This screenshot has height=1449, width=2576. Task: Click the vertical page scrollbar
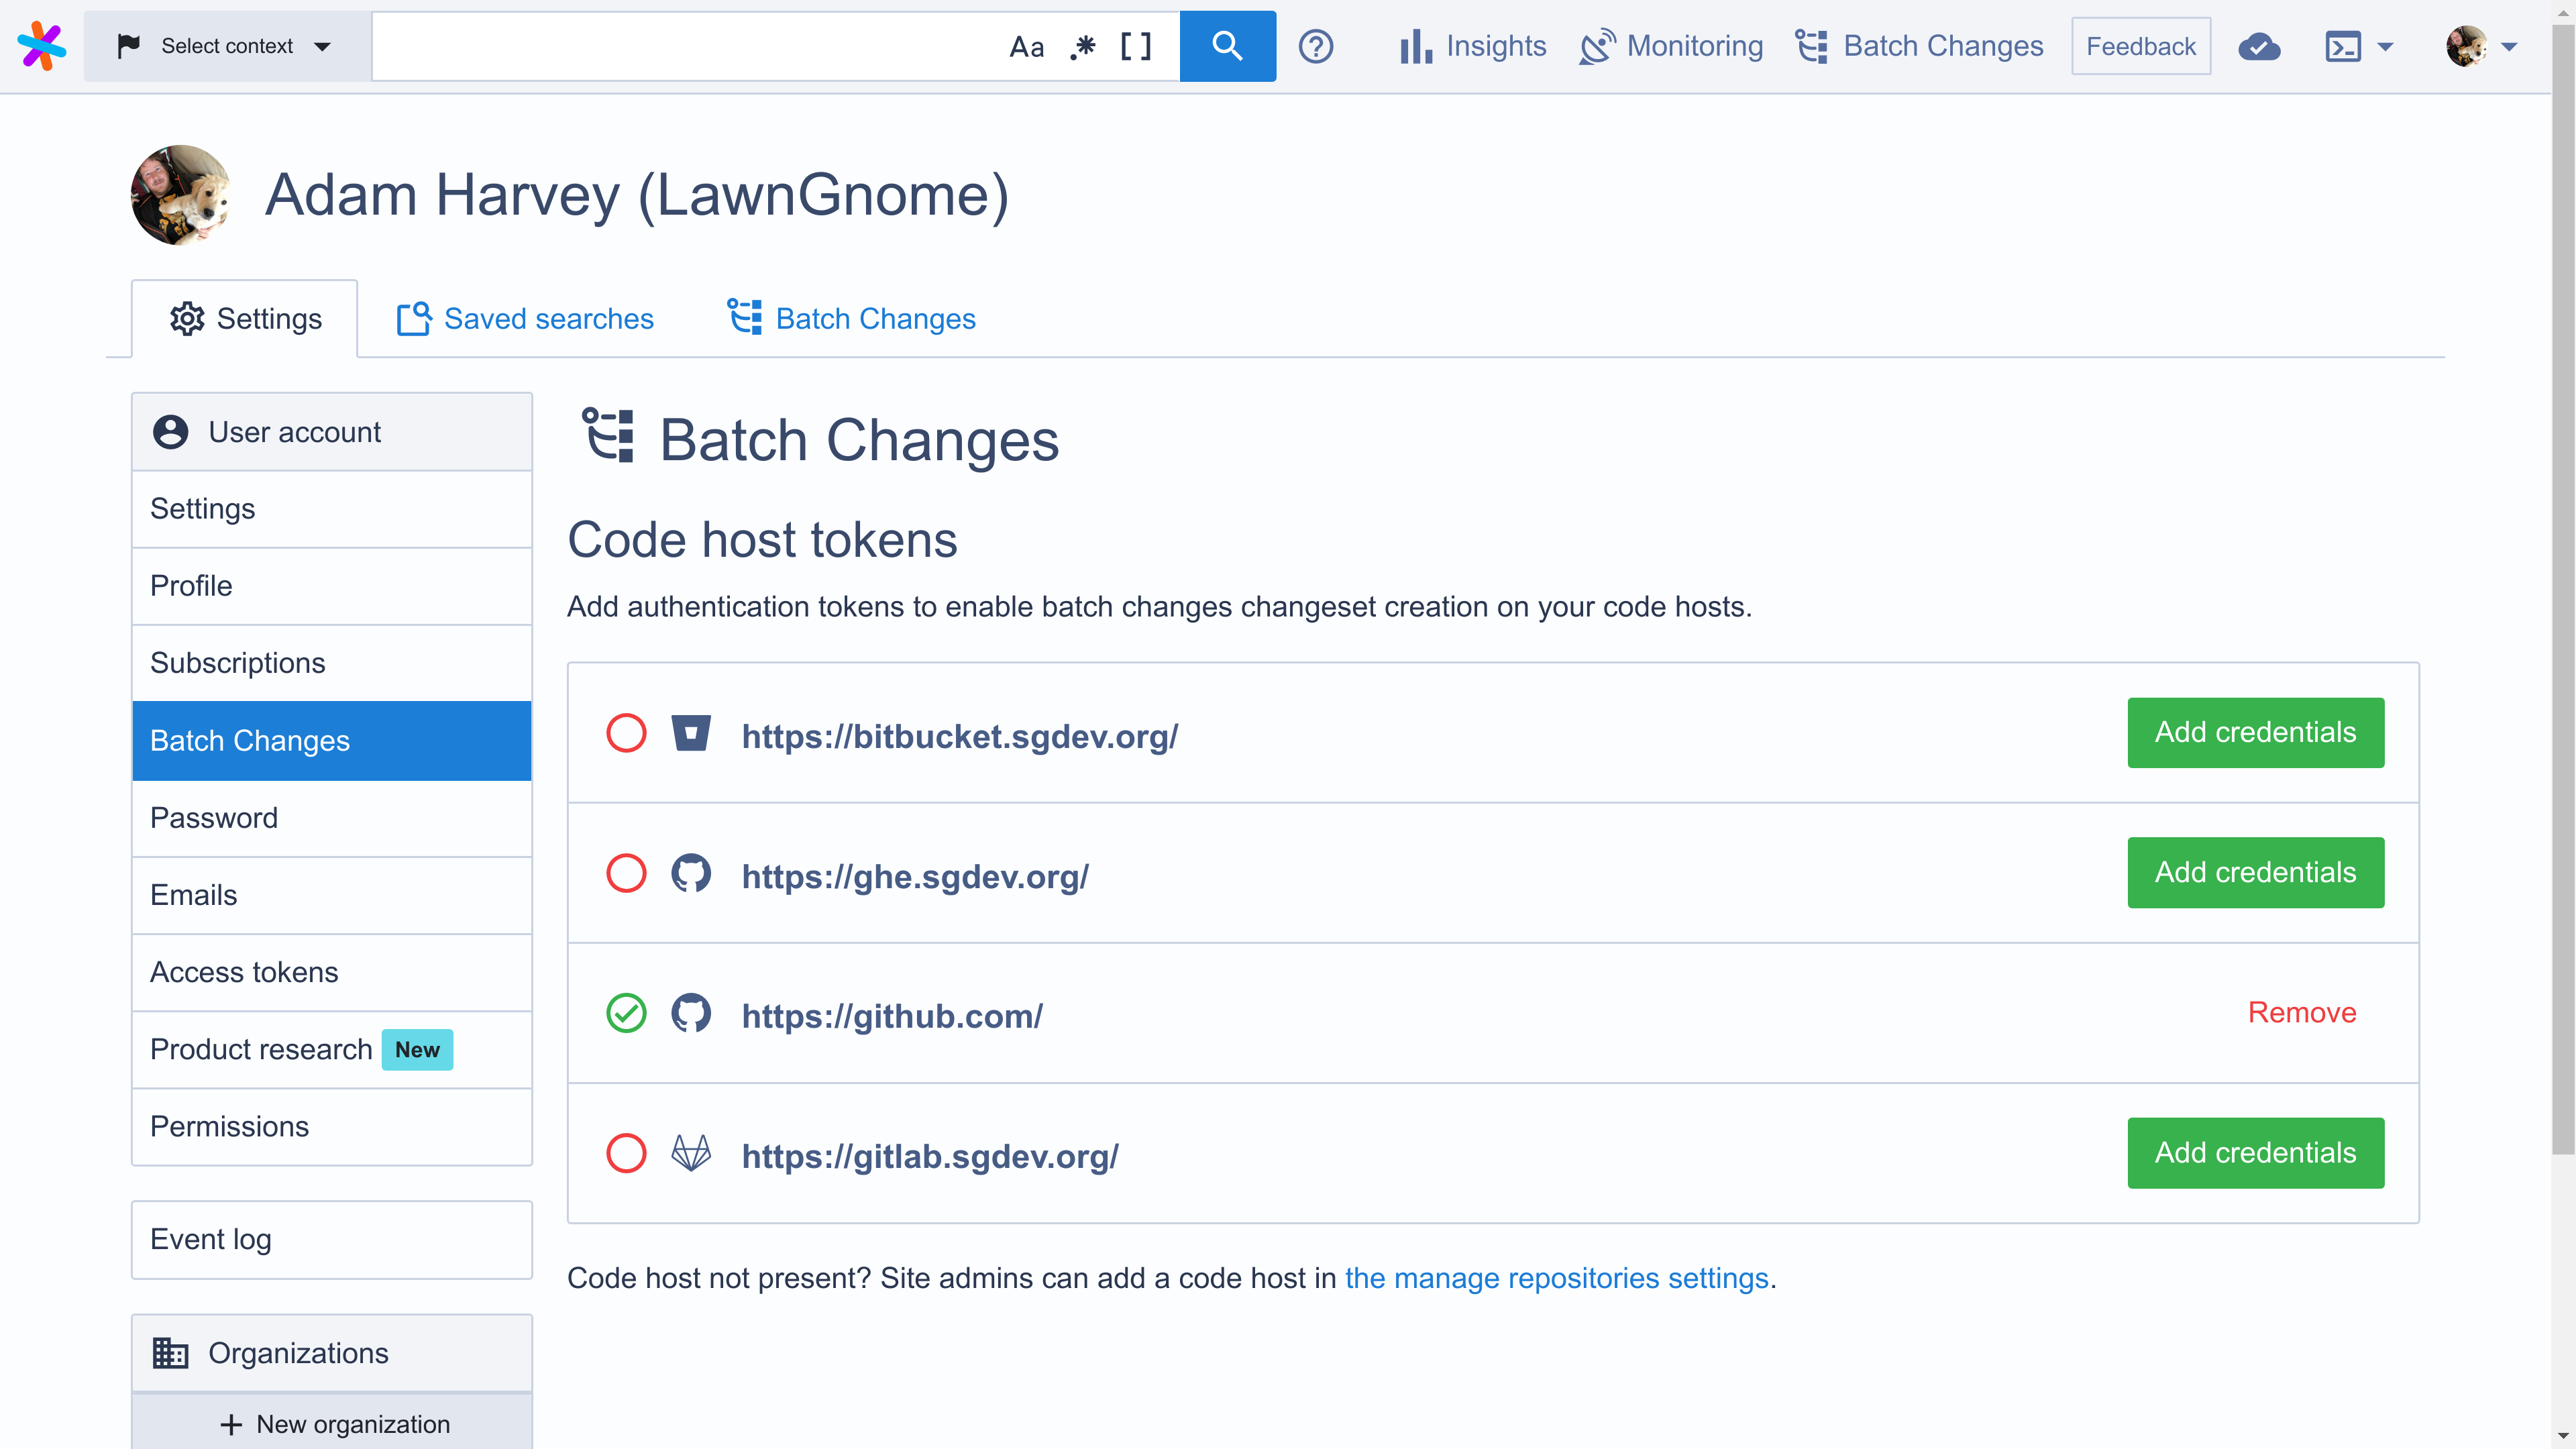point(2563,590)
